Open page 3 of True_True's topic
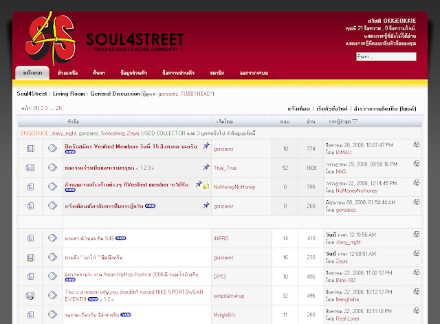 149,168
